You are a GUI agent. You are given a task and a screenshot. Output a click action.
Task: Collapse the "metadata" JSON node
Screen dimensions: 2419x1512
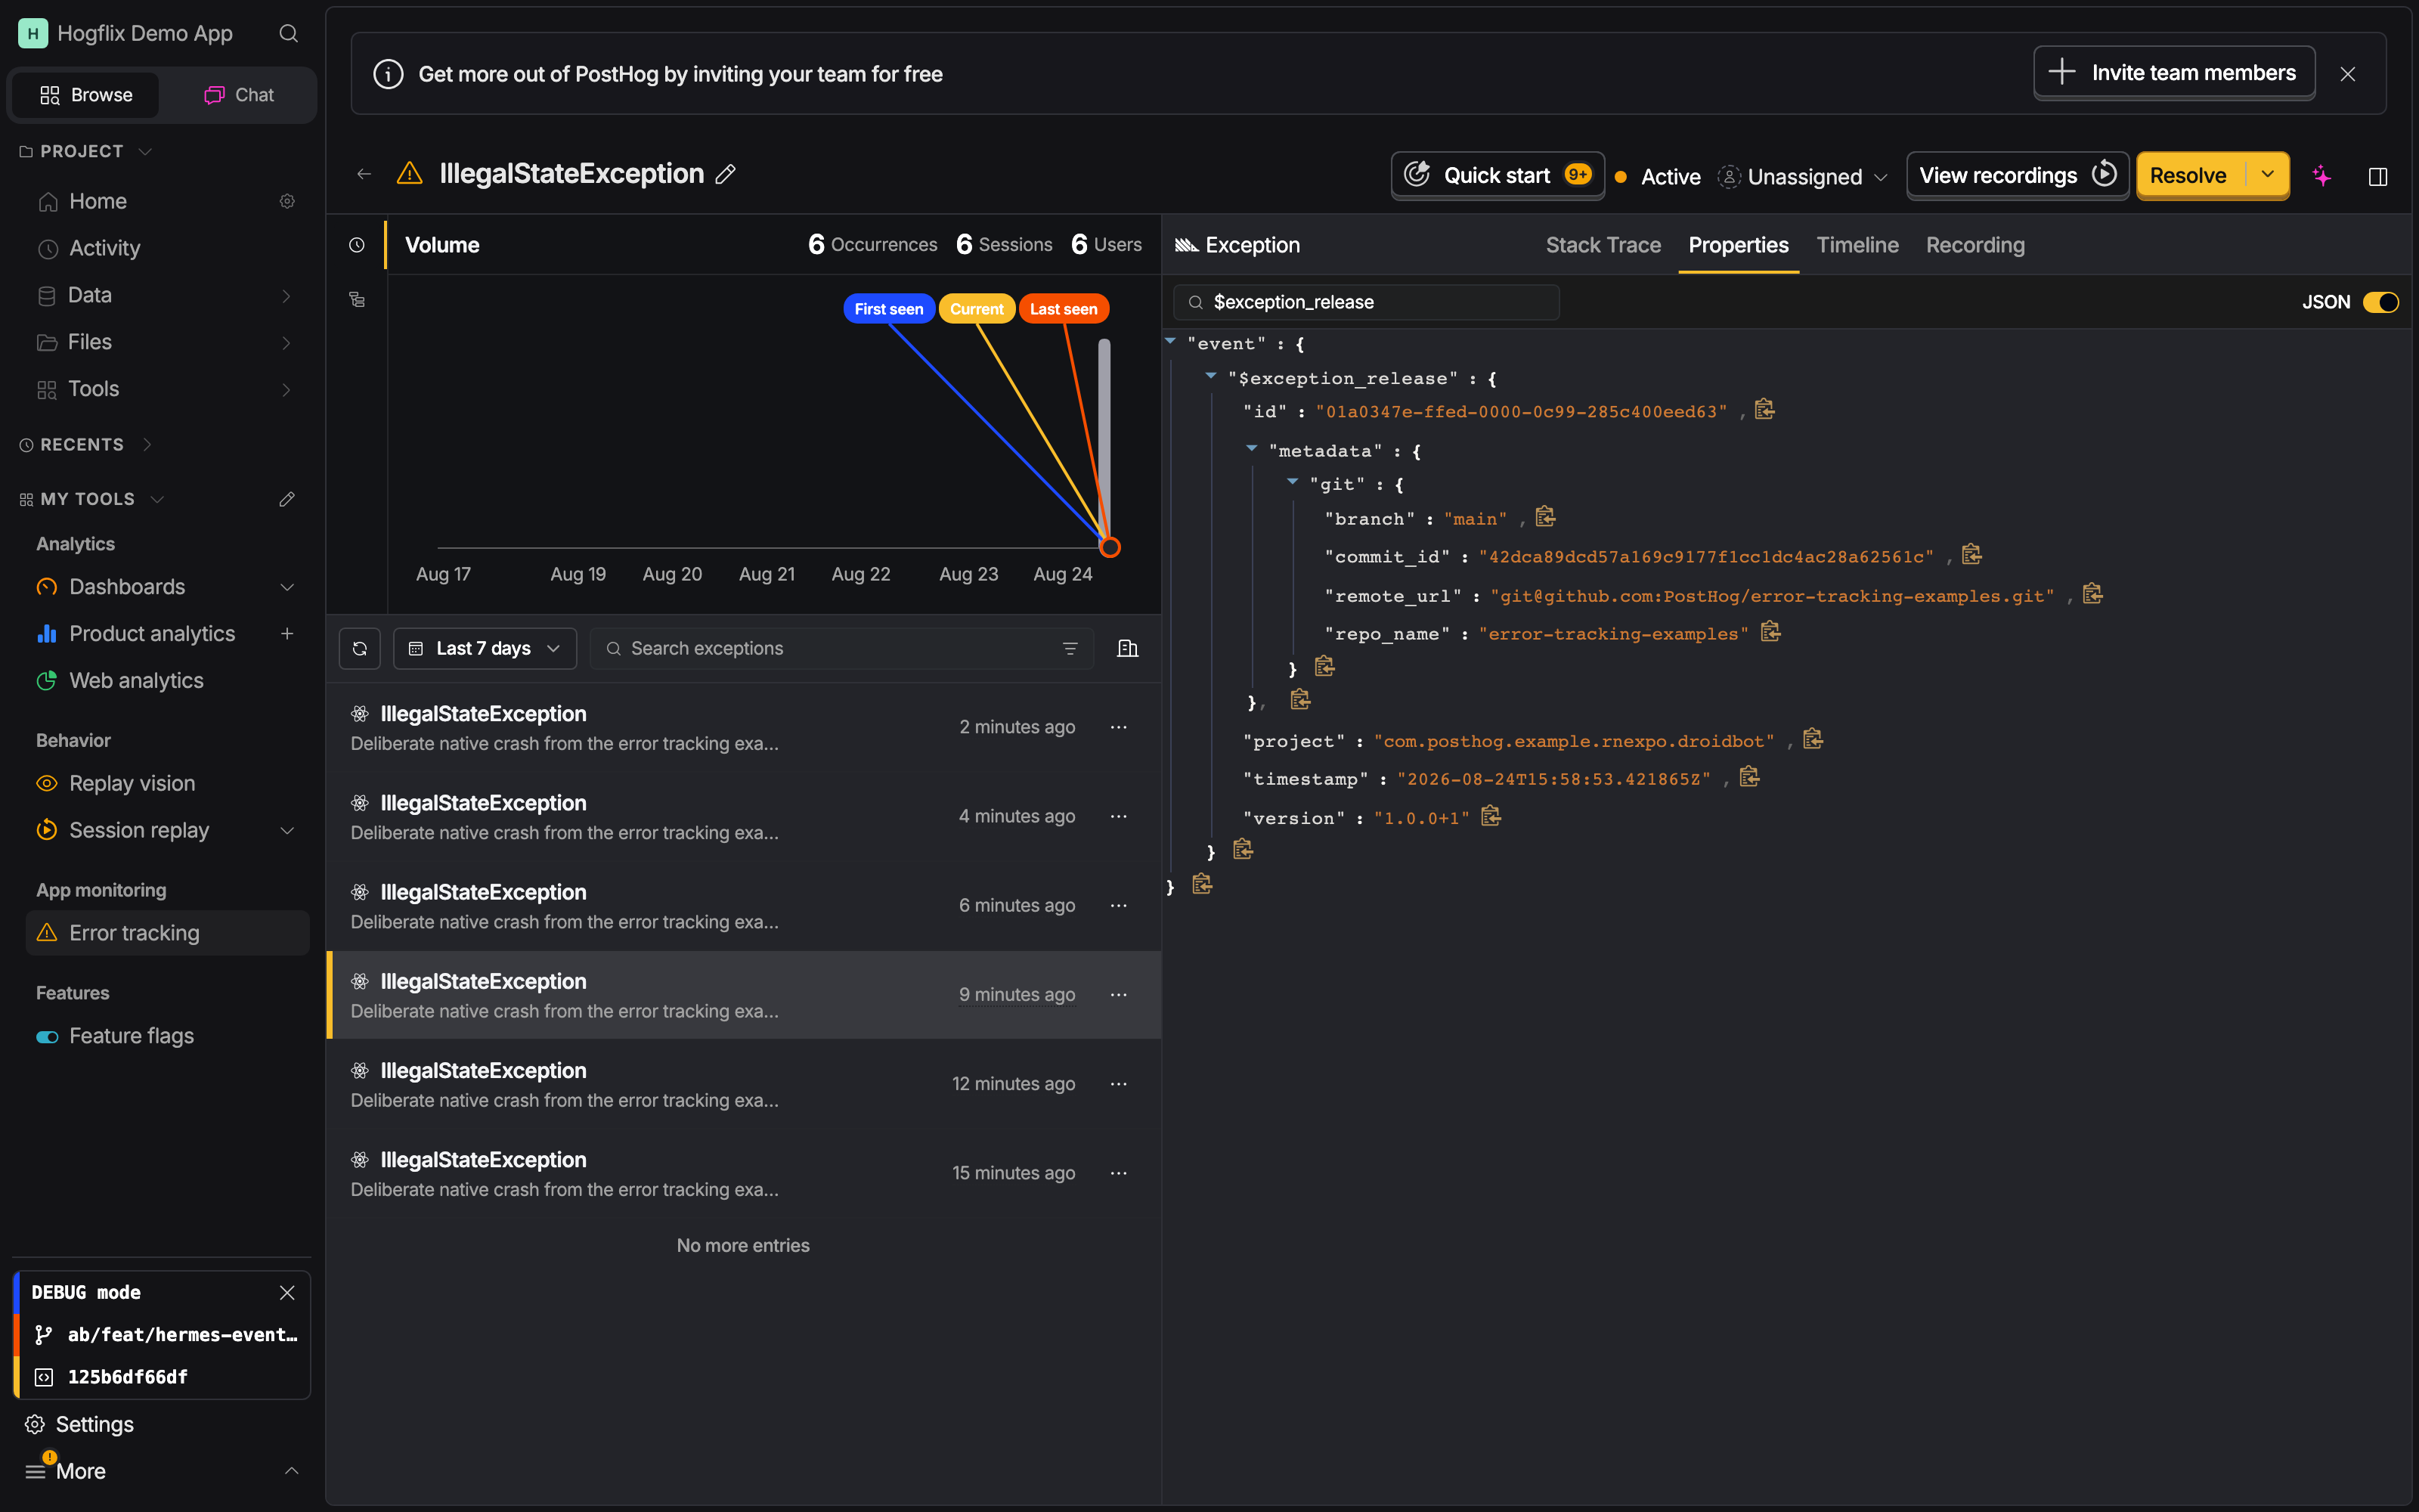tap(1252, 449)
